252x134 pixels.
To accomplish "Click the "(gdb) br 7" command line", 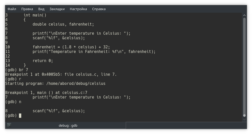I will [x=17, y=70].
